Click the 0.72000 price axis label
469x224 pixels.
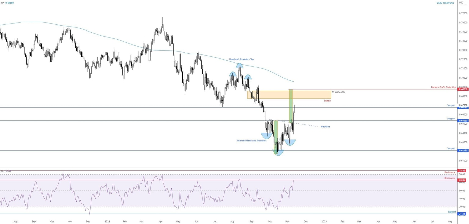(464, 59)
